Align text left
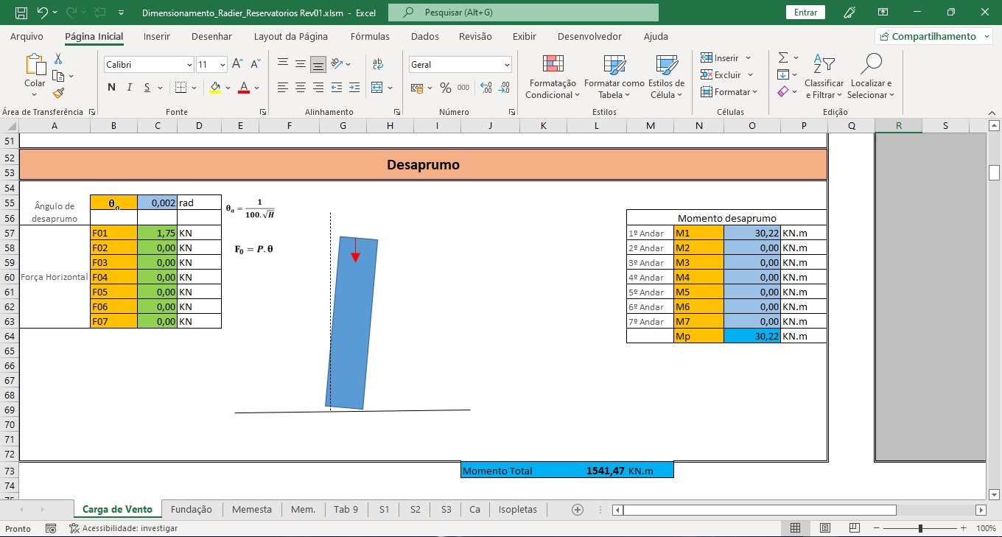Image resolution: width=1002 pixels, height=537 pixels. tap(283, 88)
